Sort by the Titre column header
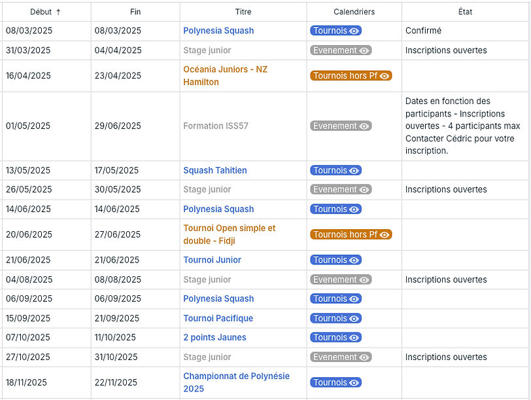The image size is (531, 400). coord(243,12)
